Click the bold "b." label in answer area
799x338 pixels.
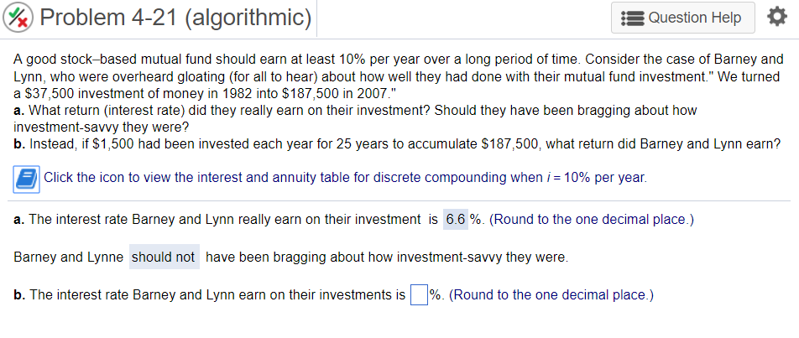(x=19, y=295)
